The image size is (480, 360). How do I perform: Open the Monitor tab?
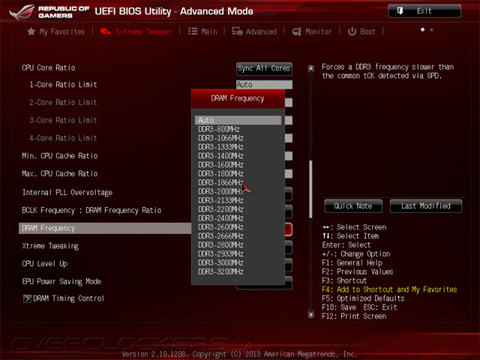click(312, 31)
